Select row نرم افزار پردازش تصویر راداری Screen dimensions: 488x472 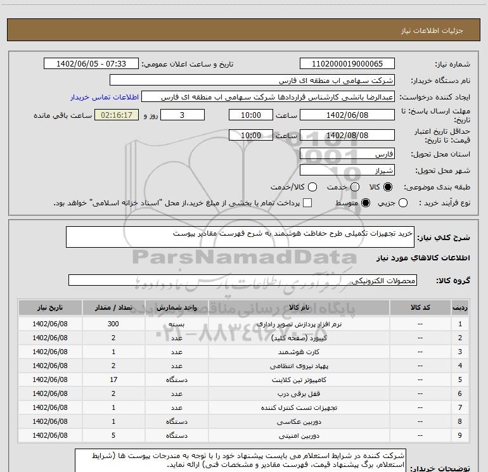(244, 324)
